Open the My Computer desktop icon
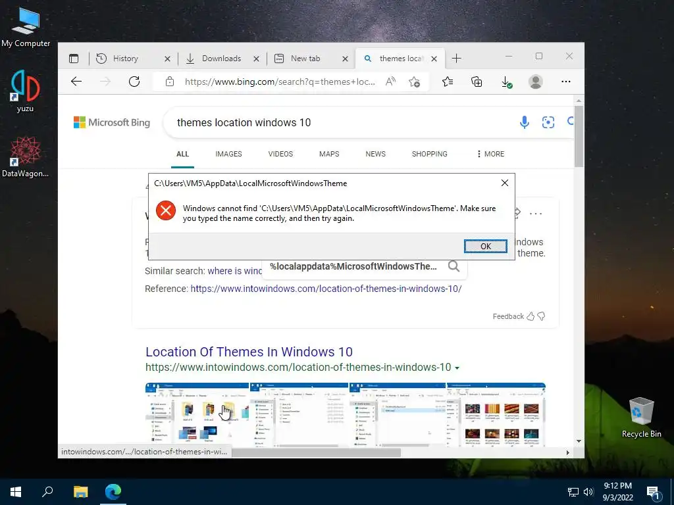 (x=26, y=26)
